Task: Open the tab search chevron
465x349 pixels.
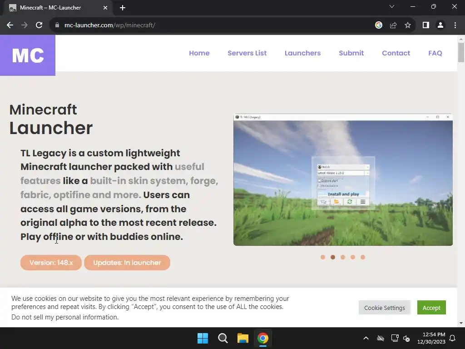Action: (x=392, y=6)
